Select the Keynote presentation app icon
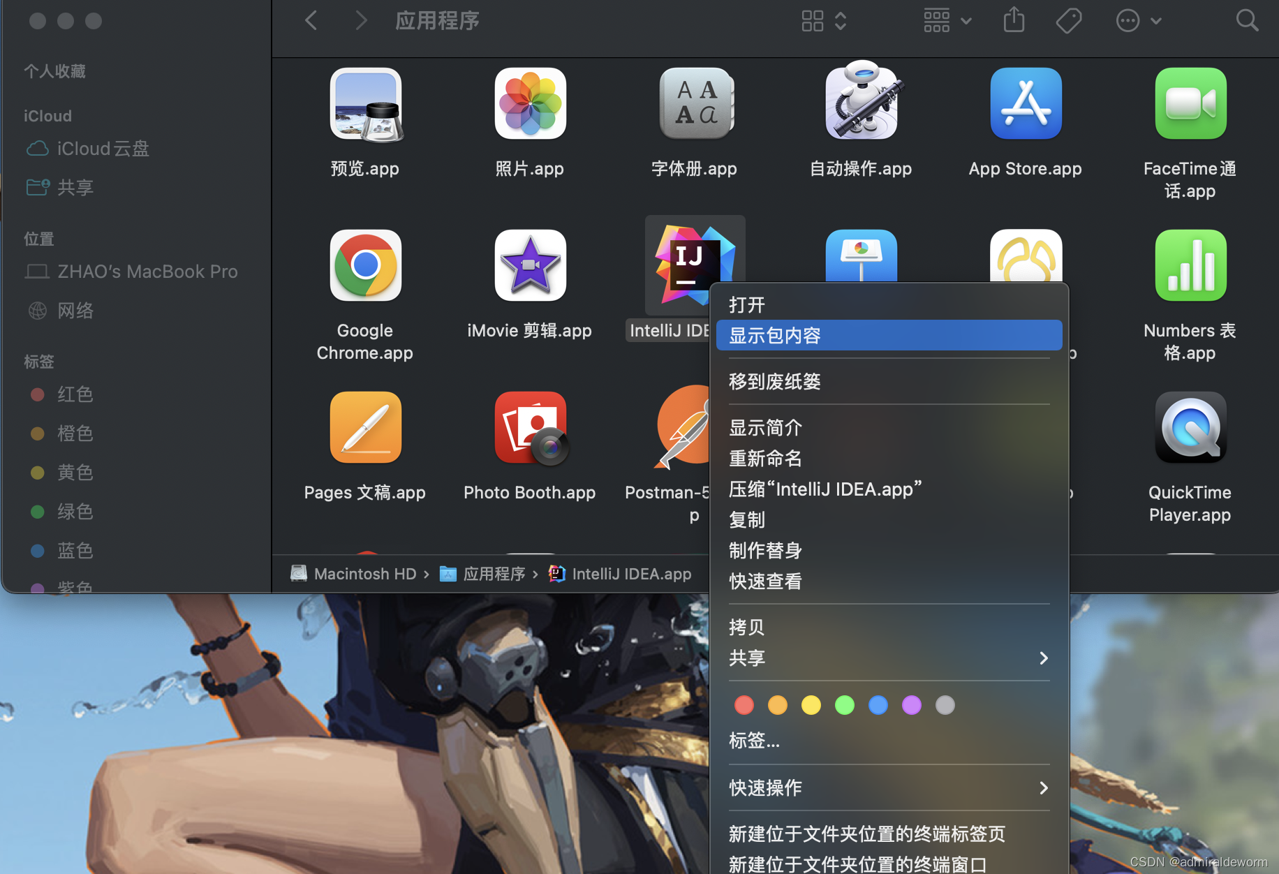1279x874 pixels. pyautogui.click(x=862, y=256)
